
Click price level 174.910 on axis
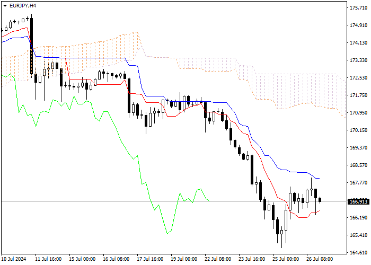tap(358, 25)
